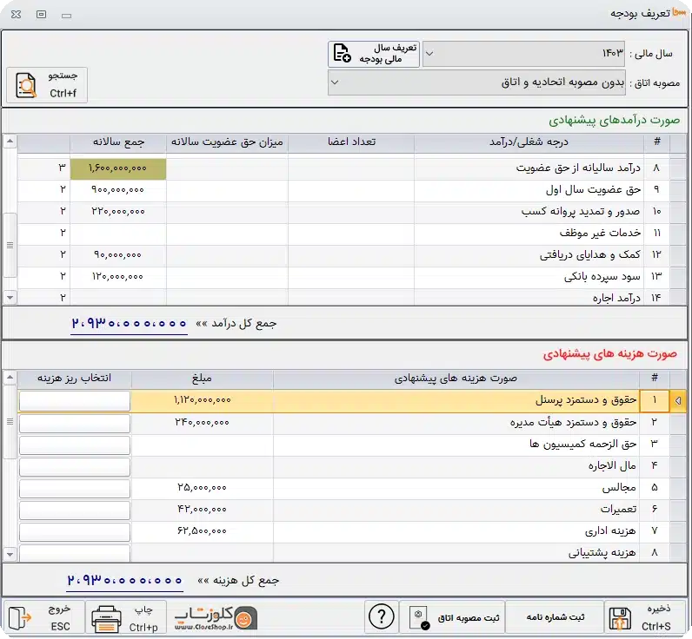Click the مبلغ column header
The width and height of the screenshot is (692, 639).
pyautogui.click(x=203, y=379)
